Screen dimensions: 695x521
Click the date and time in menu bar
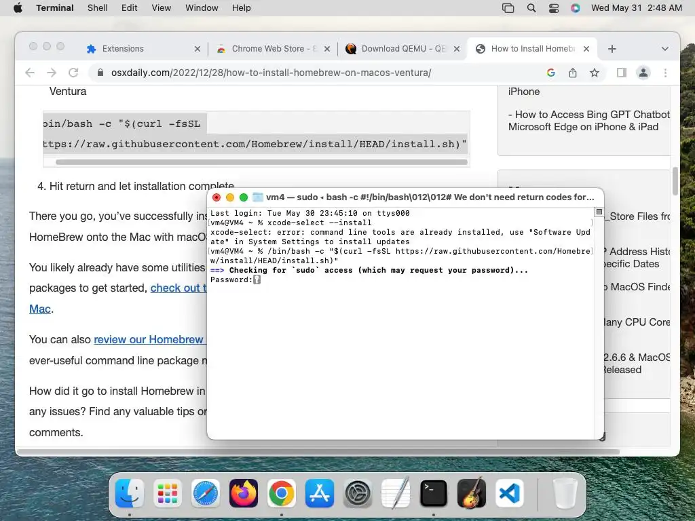point(637,8)
